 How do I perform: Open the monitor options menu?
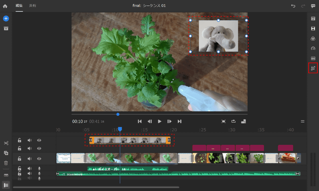[x=303, y=121]
